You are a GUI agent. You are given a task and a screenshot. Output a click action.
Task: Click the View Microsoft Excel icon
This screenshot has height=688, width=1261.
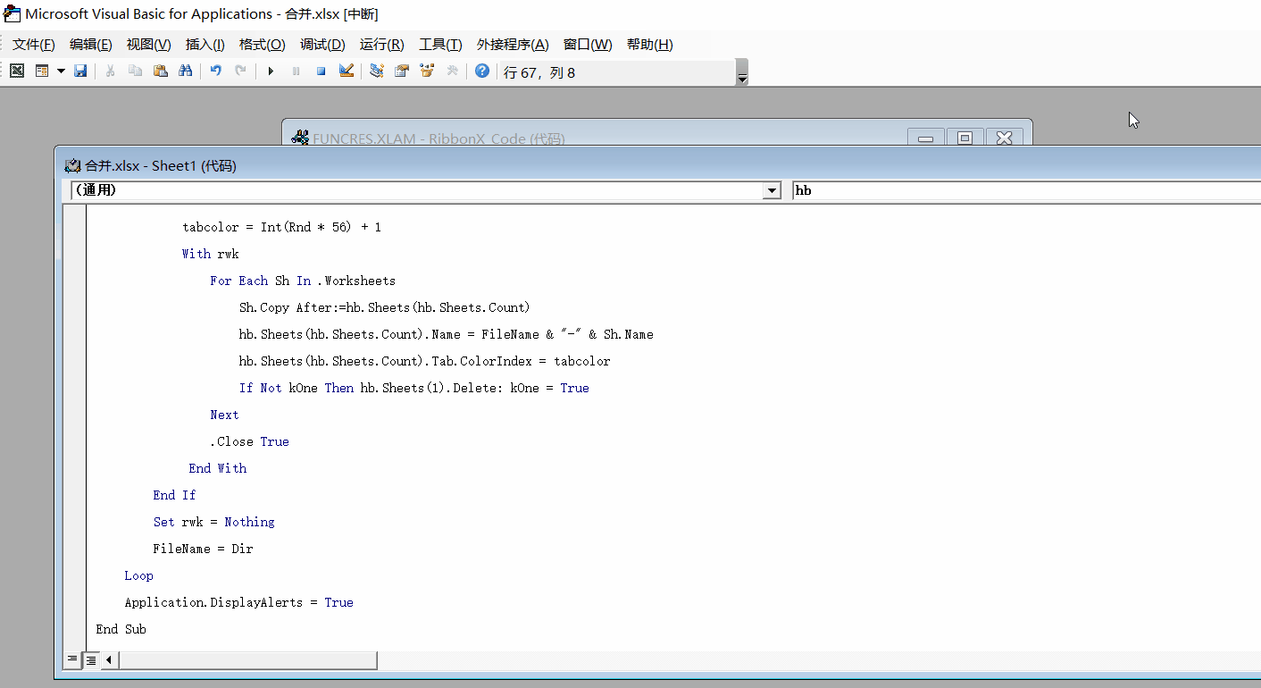point(17,71)
